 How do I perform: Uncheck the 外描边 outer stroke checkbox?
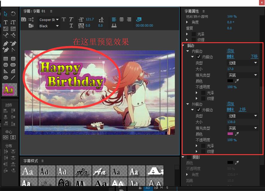click(x=199, y=110)
